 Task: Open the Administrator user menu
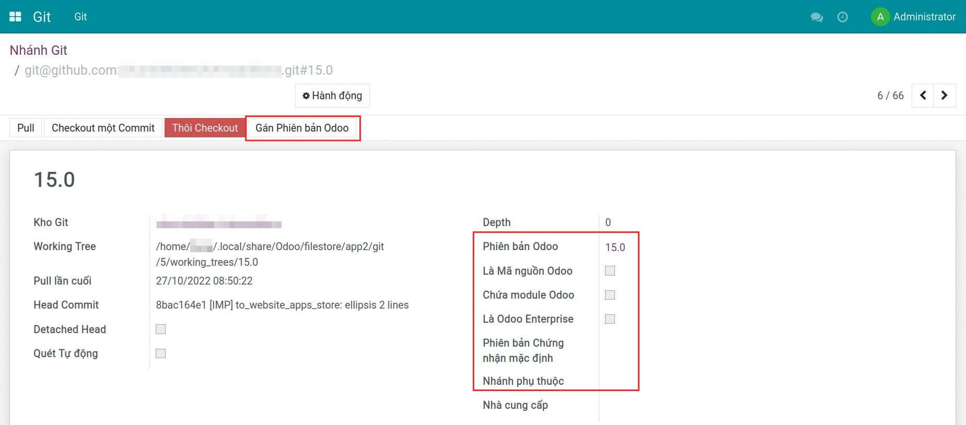point(913,17)
